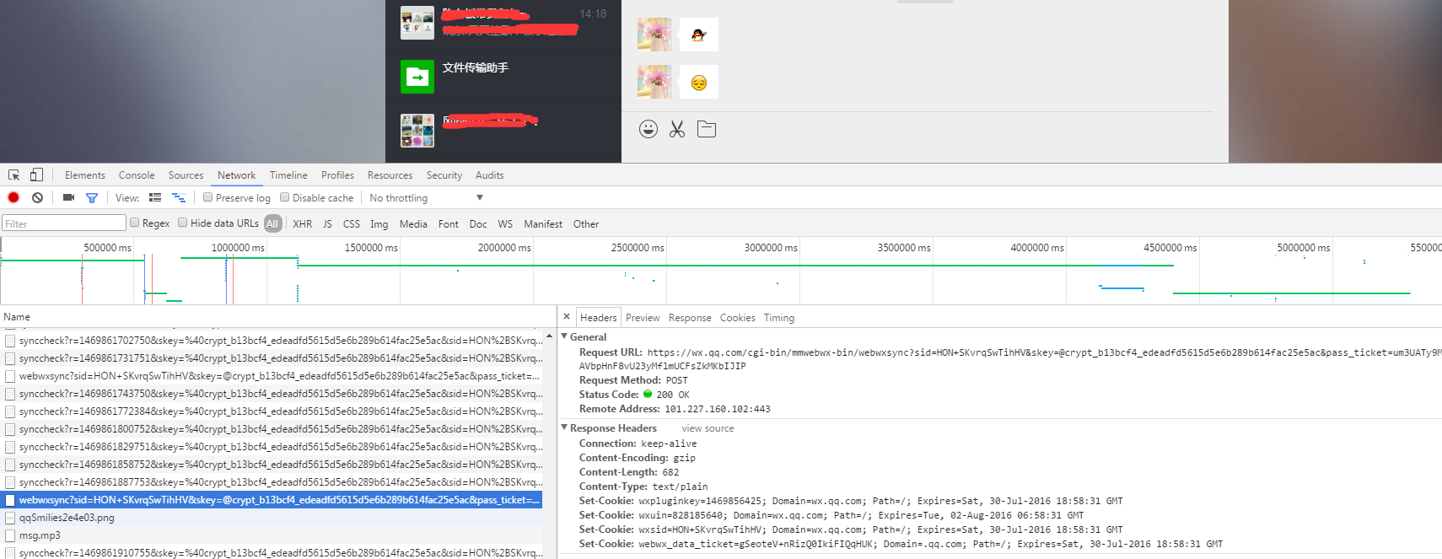Open the Console panel
The height and width of the screenshot is (559, 1442).
coord(137,175)
